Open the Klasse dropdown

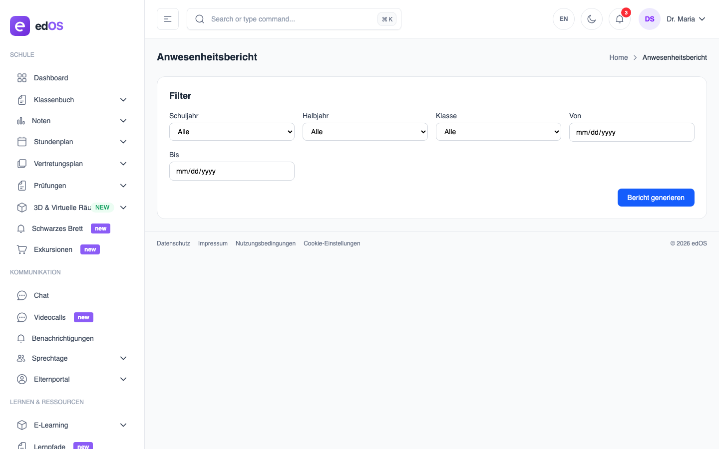point(498,131)
